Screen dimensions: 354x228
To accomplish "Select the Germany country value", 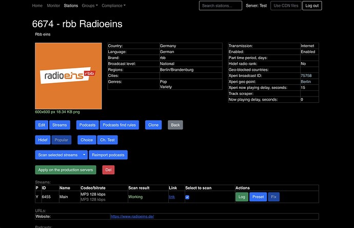I will (x=168, y=46).
